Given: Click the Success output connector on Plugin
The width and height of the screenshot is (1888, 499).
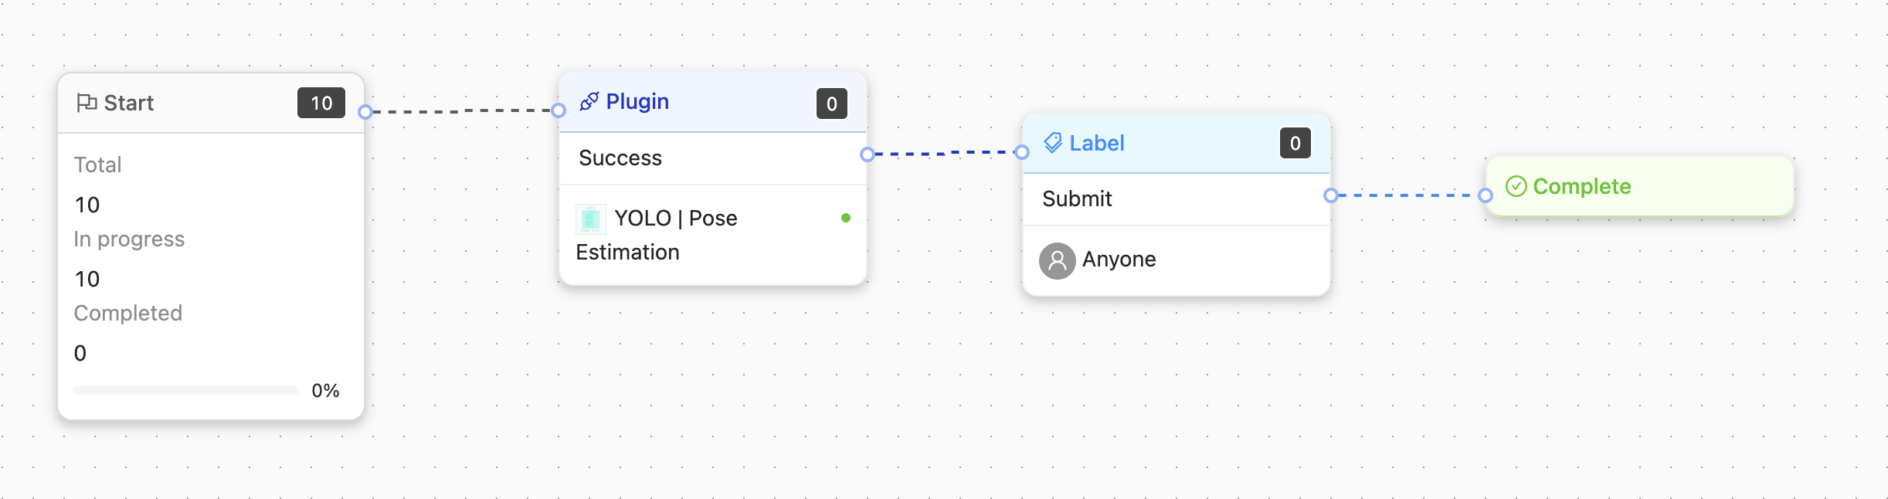Looking at the screenshot, I should click(867, 154).
